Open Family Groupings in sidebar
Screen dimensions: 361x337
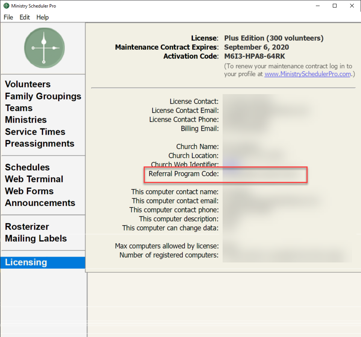click(43, 96)
